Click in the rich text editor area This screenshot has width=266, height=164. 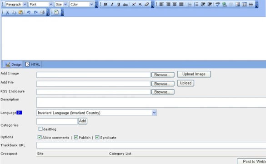pyautogui.click(x=134, y=39)
